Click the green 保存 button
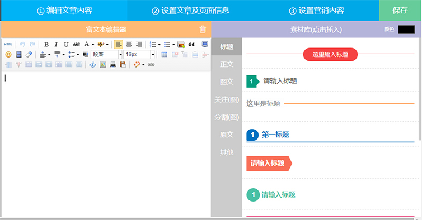This screenshot has height=220, width=422. pyautogui.click(x=400, y=11)
